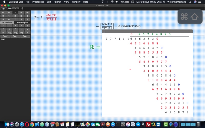Insert log base 10 function

pos(10,33)
